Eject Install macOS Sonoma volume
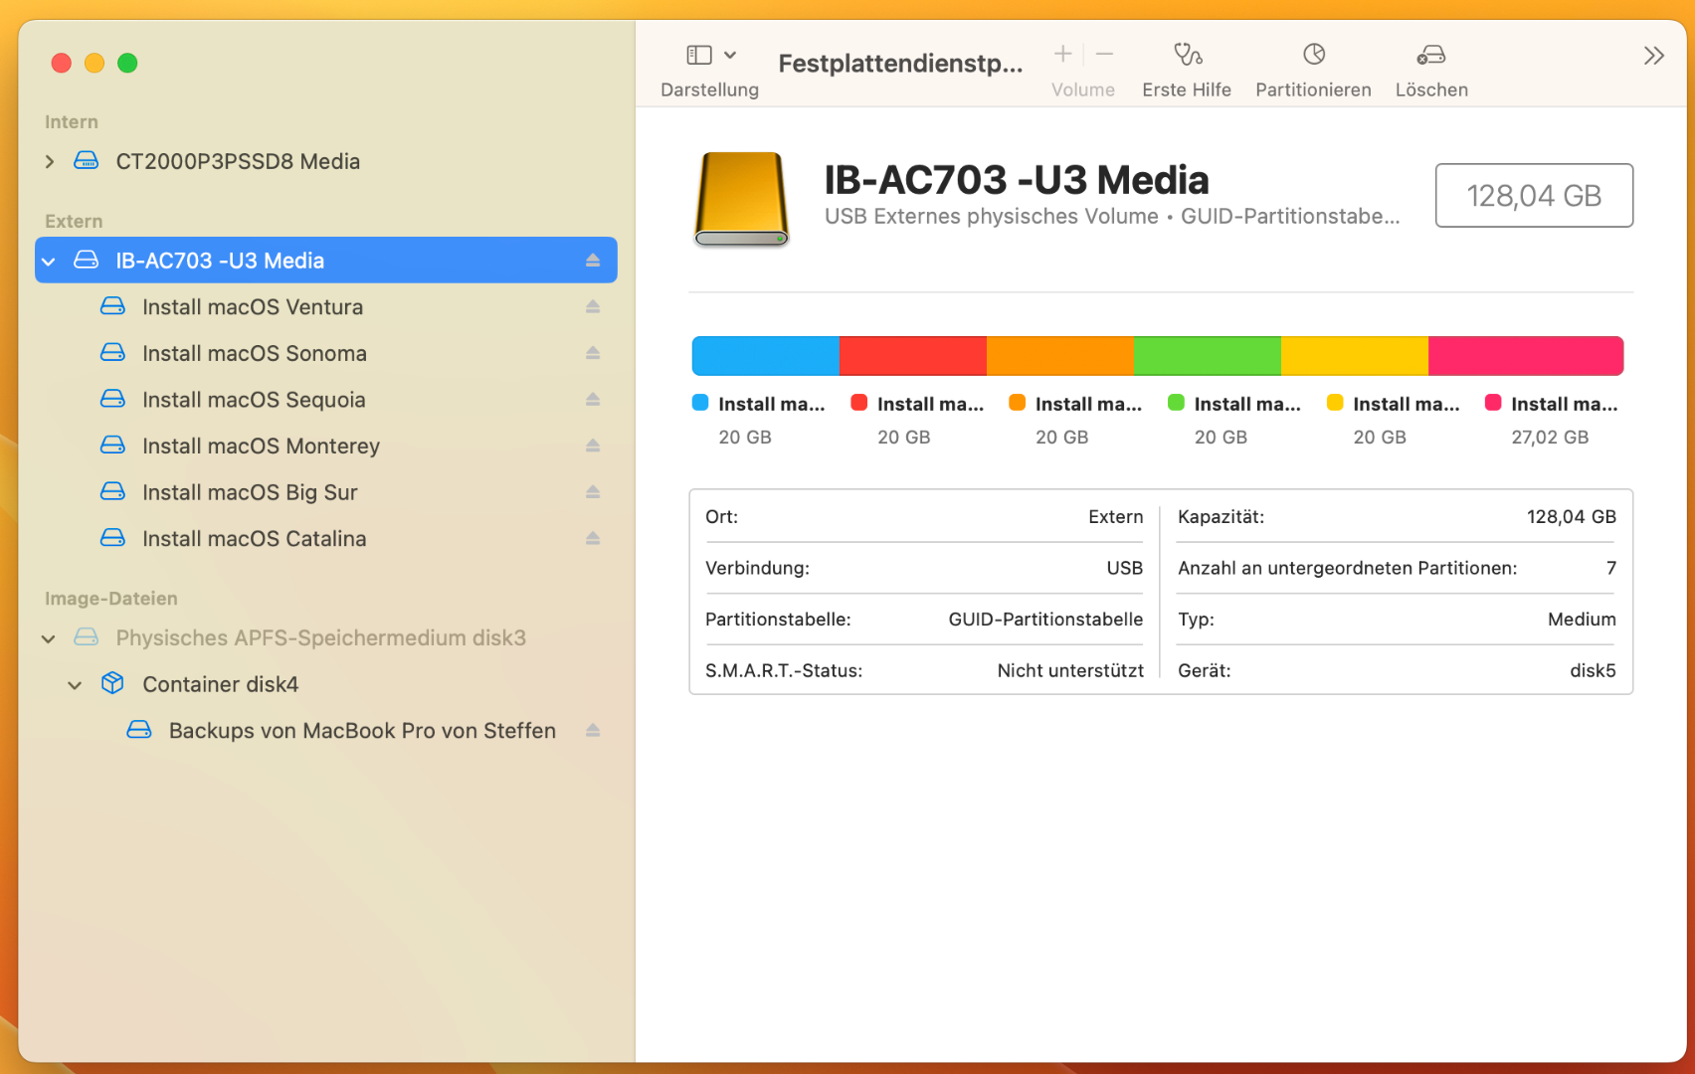Screen dimensions: 1695x1074 tap(593, 353)
